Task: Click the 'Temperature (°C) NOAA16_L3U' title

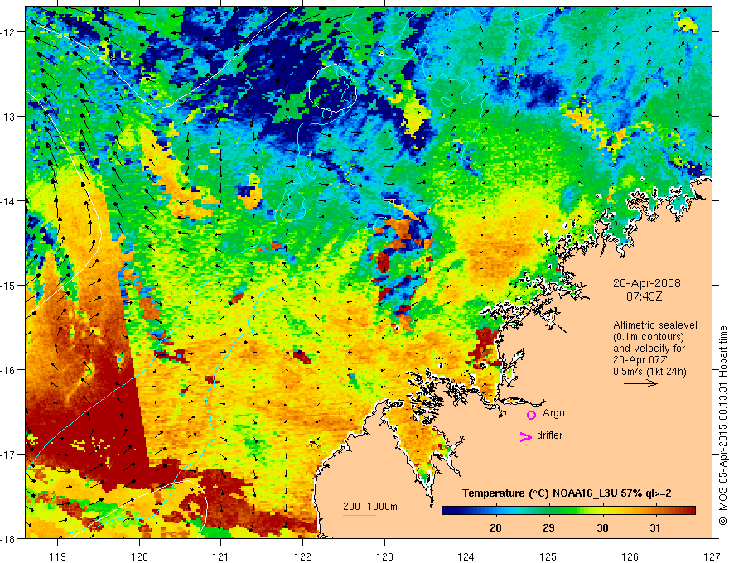Action: tap(539, 493)
